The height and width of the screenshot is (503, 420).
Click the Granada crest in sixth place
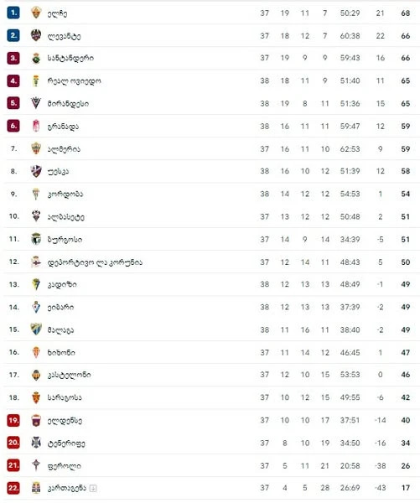coord(36,126)
